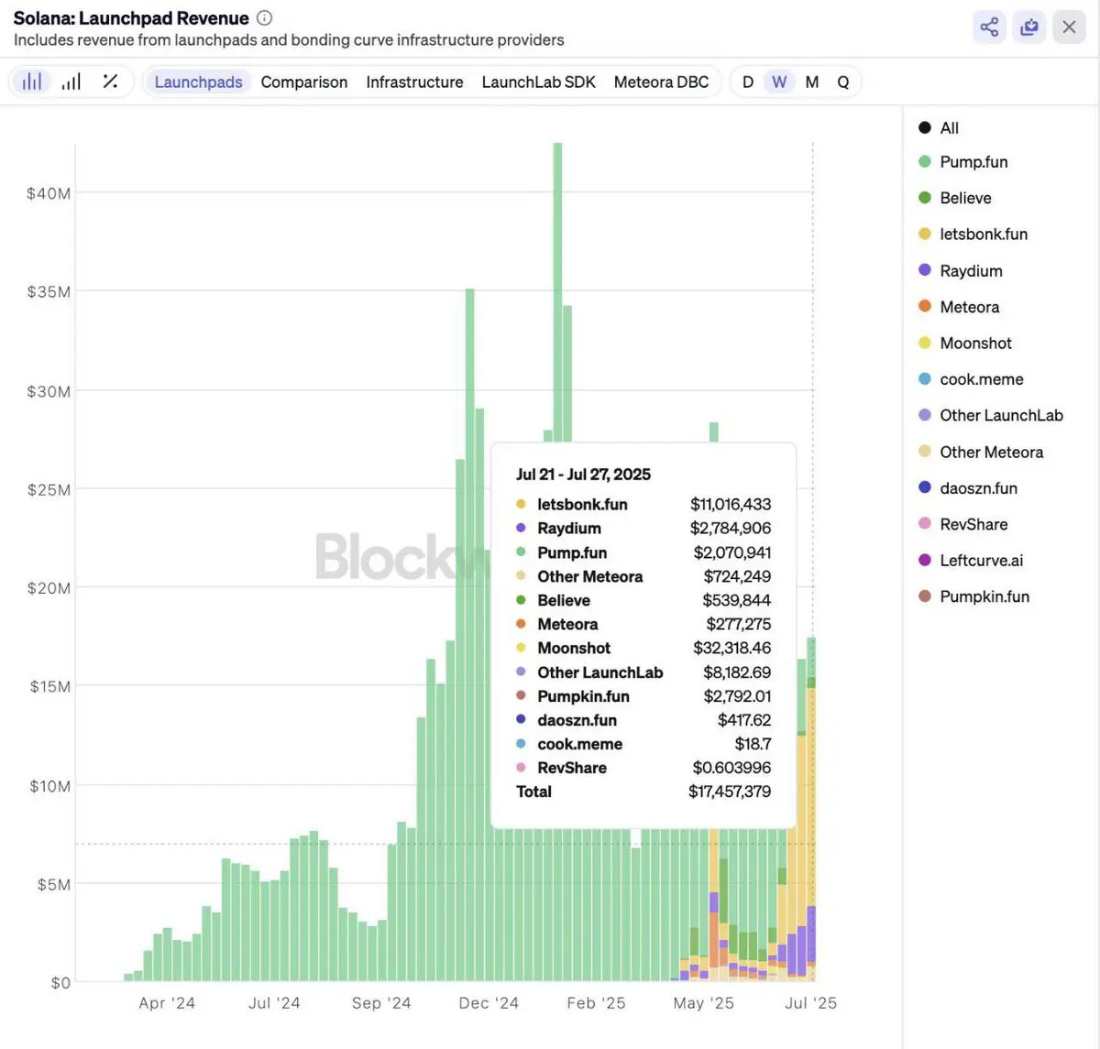Set interval to daily (D)

click(748, 82)
